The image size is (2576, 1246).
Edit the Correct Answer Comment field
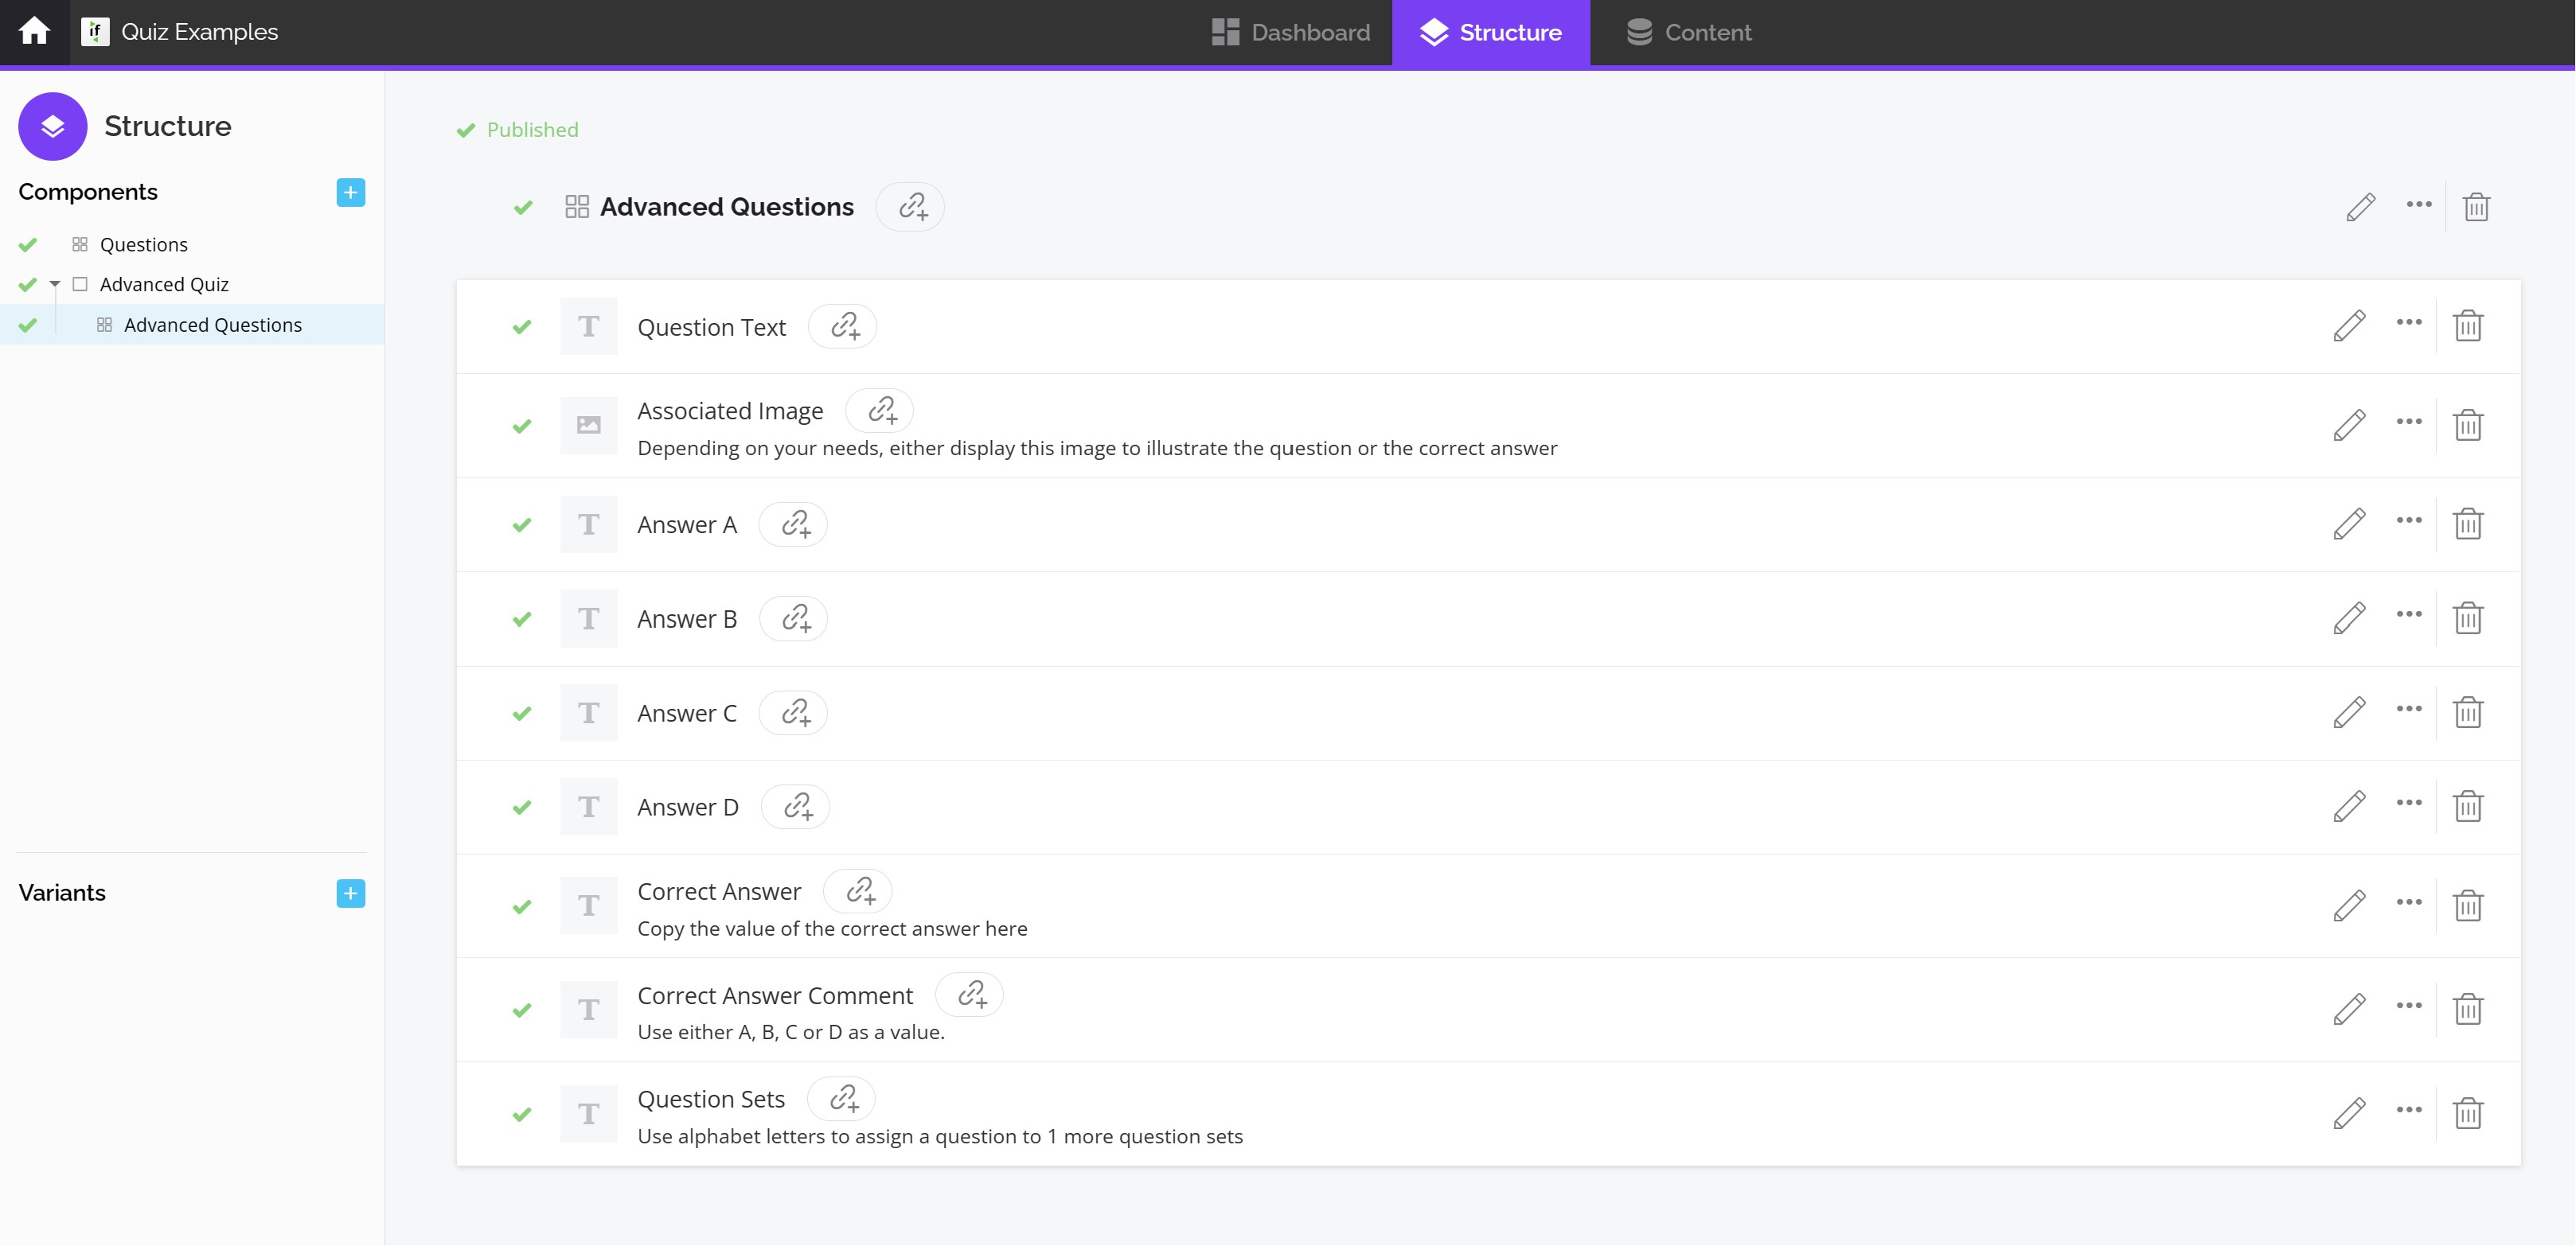click(2349, 1009)
